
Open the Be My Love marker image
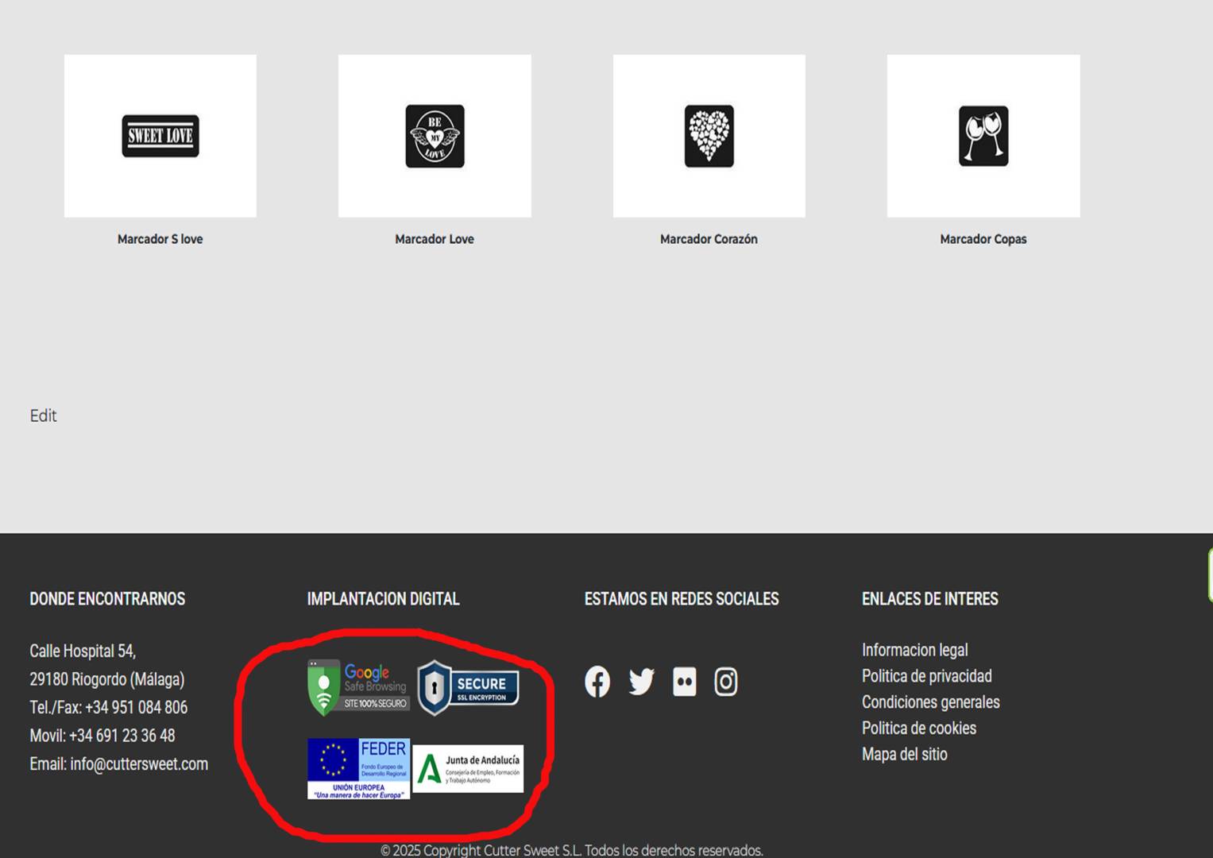(435, 136)
